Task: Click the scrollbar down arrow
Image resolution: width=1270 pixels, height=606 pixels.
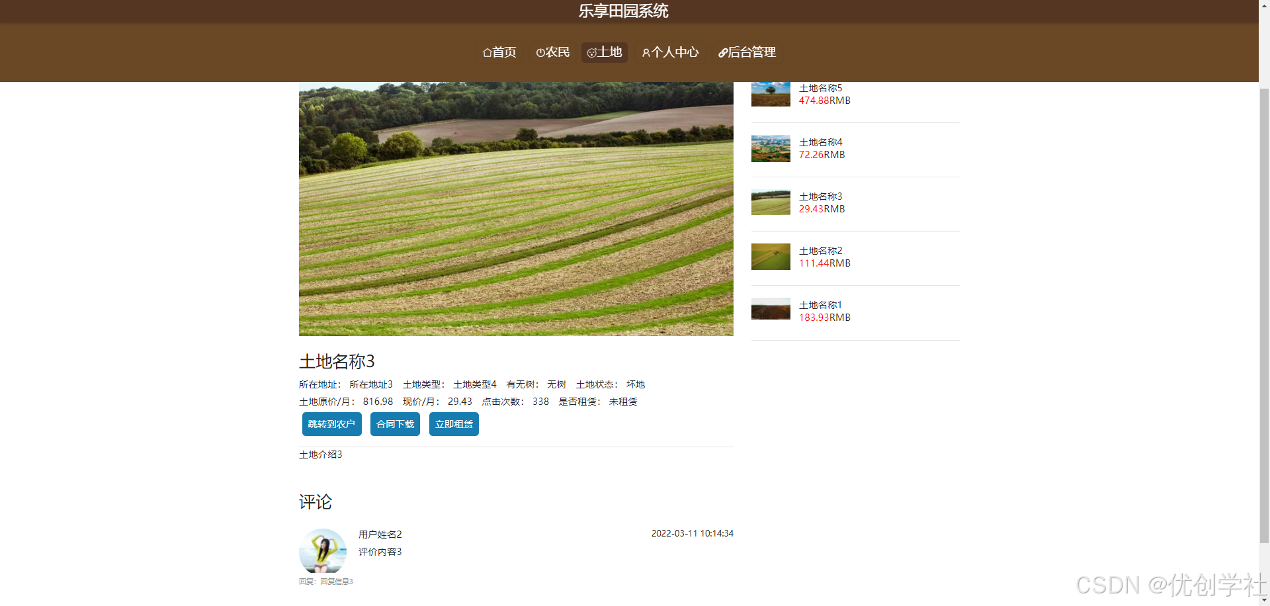Action: pos(1264,600)
